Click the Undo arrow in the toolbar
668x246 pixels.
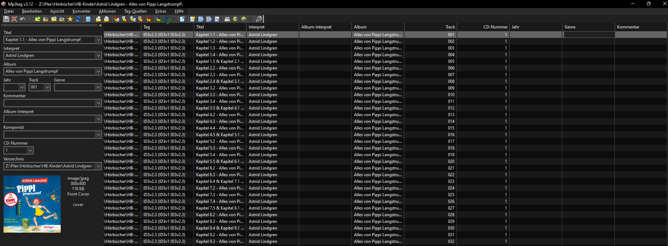point(22,19)
